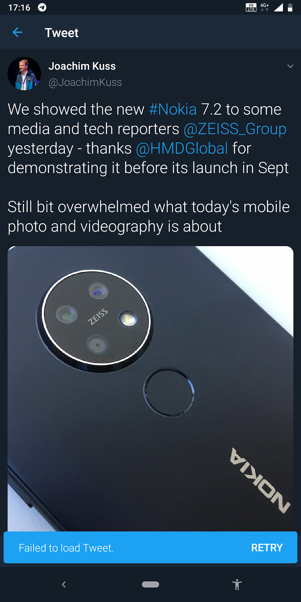Tap the Tweet header title

[x=62, y=33]
